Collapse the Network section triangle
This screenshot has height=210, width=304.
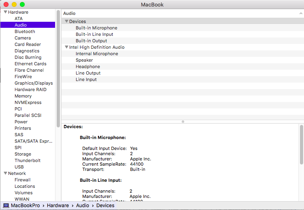pos(5,173)
